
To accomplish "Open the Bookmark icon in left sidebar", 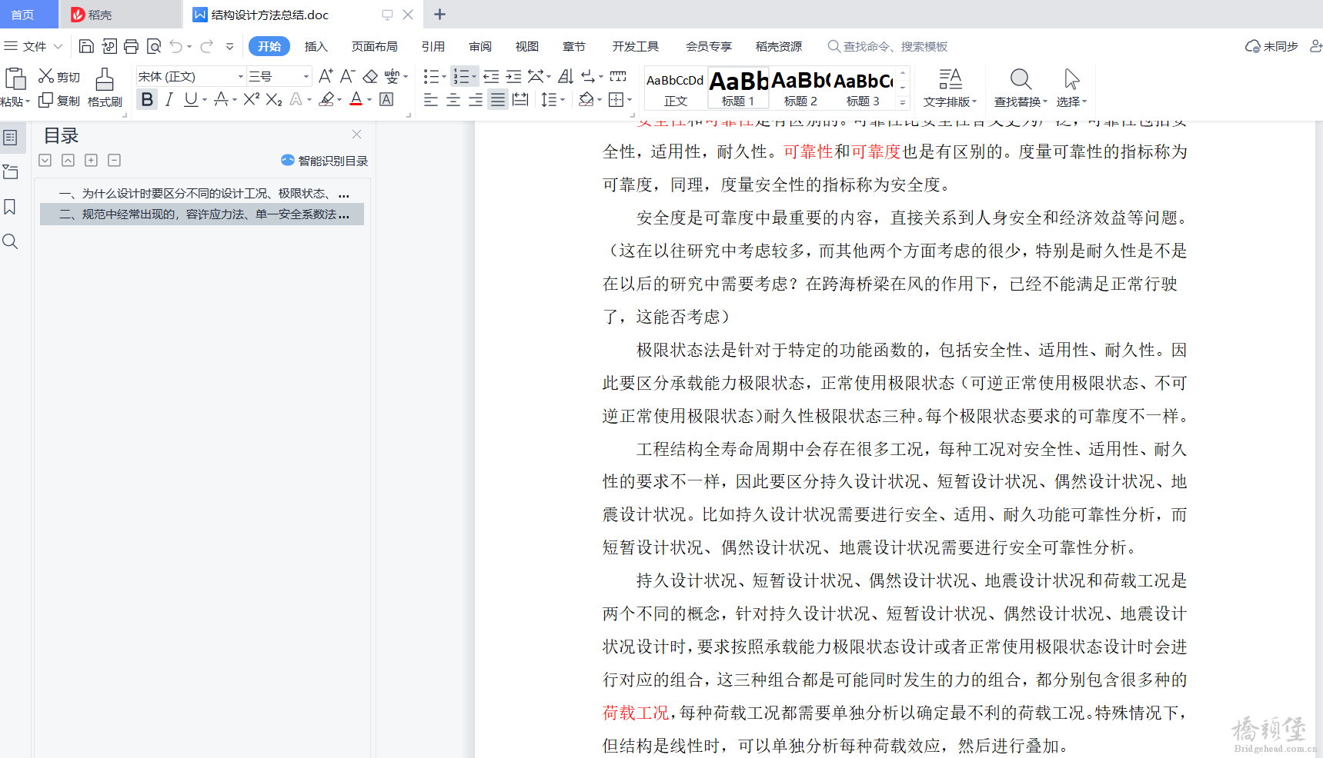I will point(10,207).
